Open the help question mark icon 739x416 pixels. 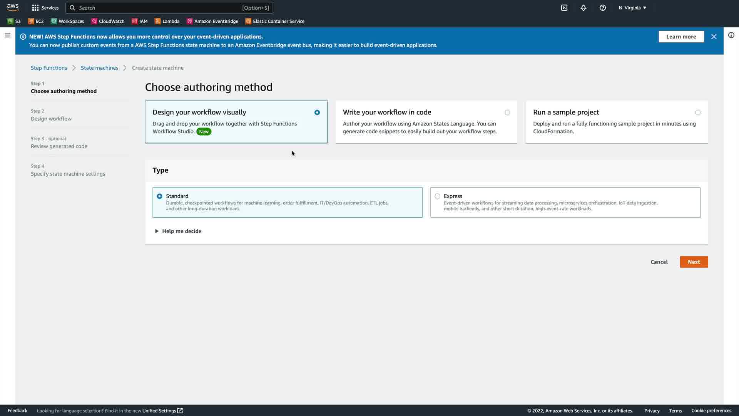coord(603,8)
